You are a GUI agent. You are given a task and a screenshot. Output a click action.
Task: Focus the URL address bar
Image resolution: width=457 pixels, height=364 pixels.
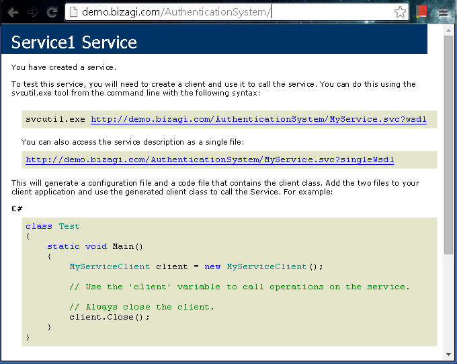click(x=237, y=12)
